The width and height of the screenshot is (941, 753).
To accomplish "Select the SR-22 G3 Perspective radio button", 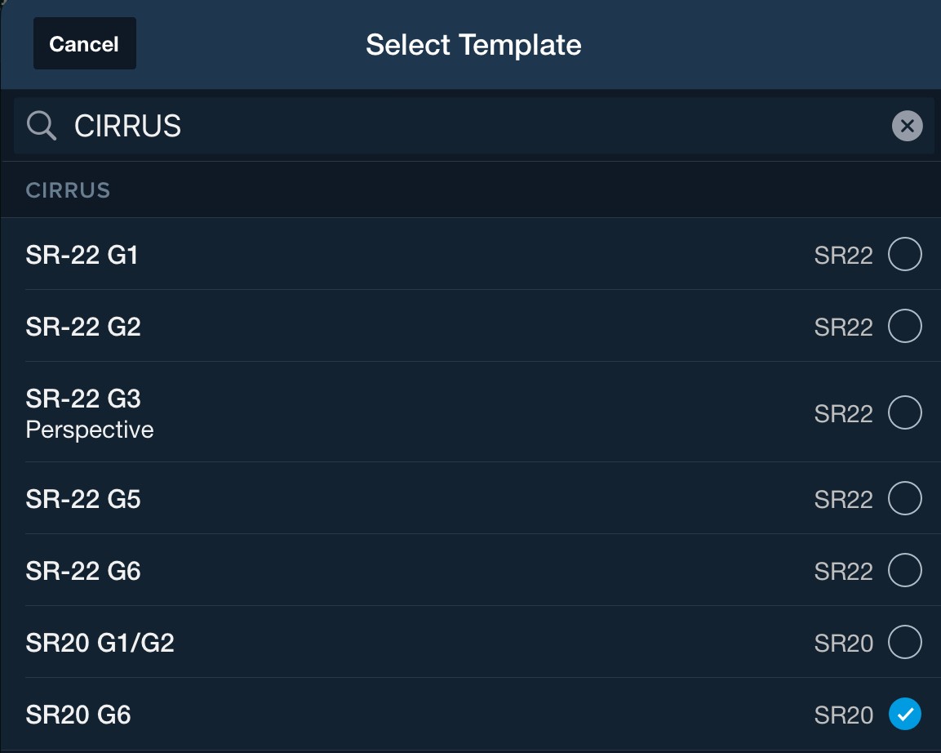I will 905,412.
